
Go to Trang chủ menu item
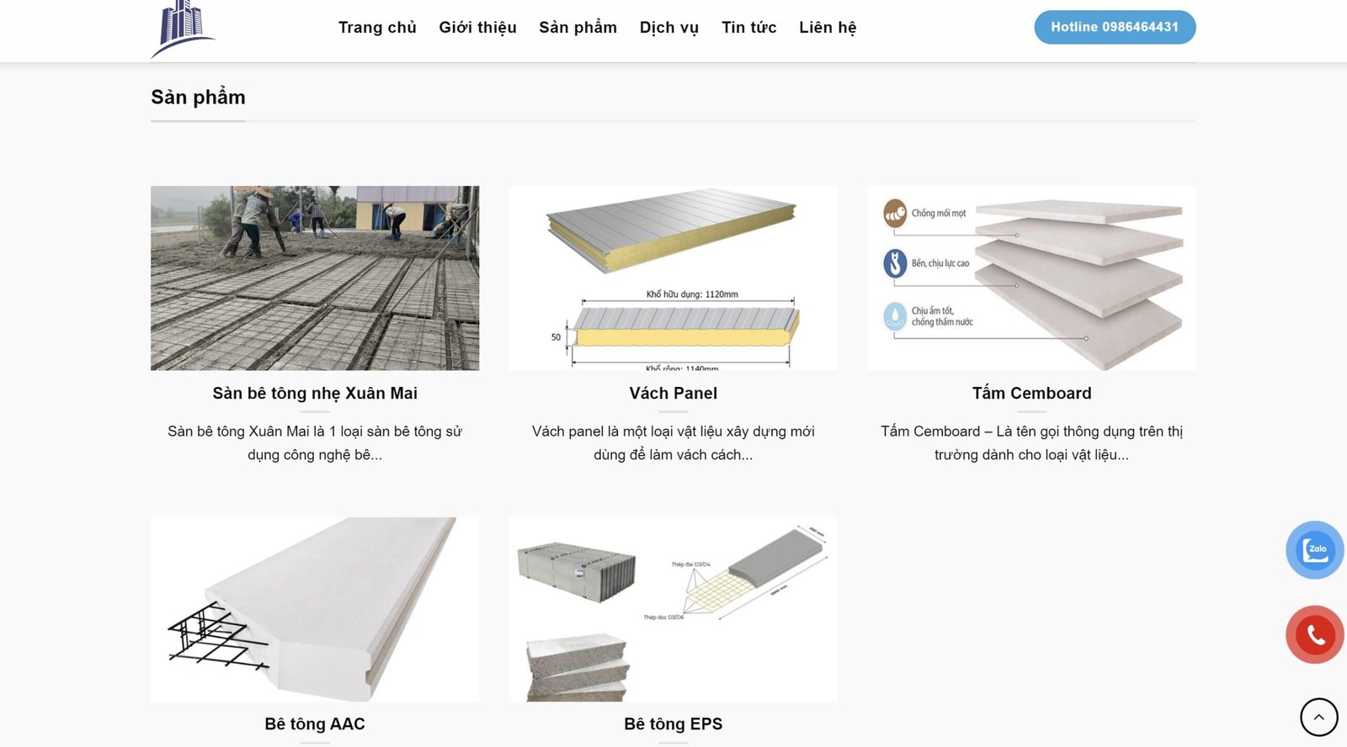tap(377, 28)
